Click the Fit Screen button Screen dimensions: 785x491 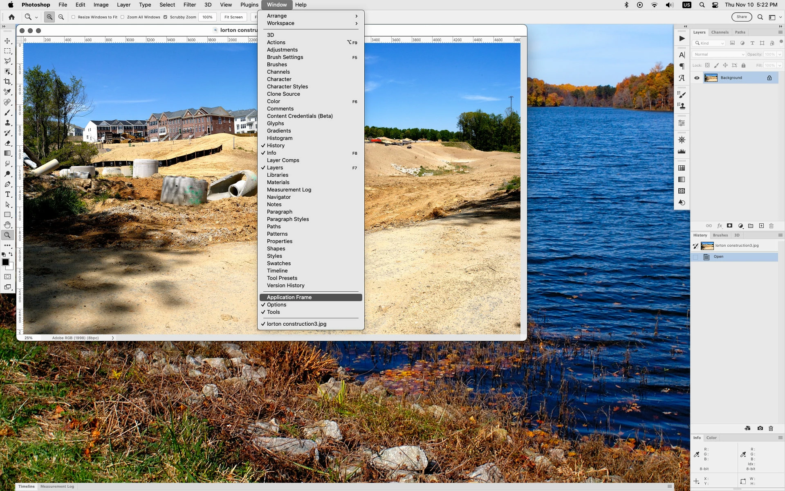pos(233,17)
